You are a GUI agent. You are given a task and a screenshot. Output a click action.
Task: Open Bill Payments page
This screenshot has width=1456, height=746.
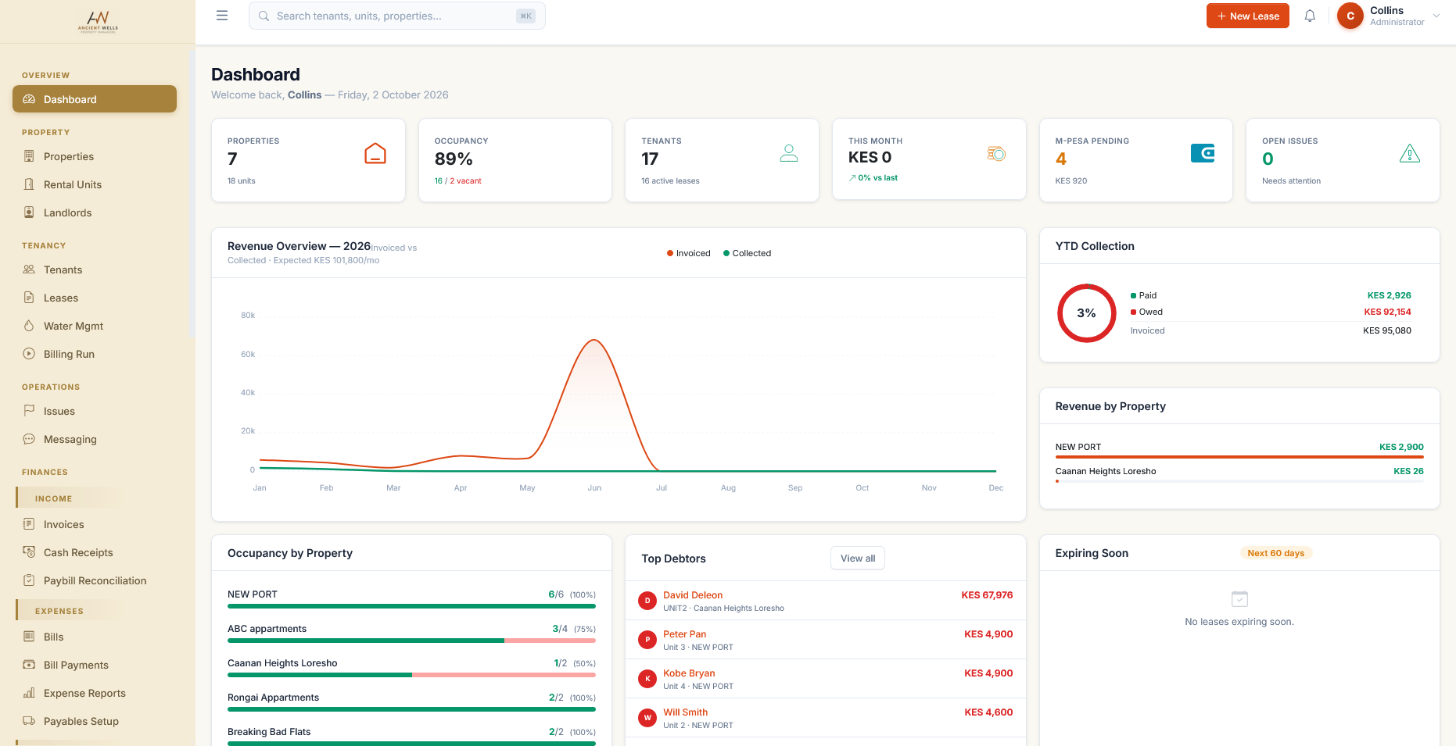tap(95, 665)
